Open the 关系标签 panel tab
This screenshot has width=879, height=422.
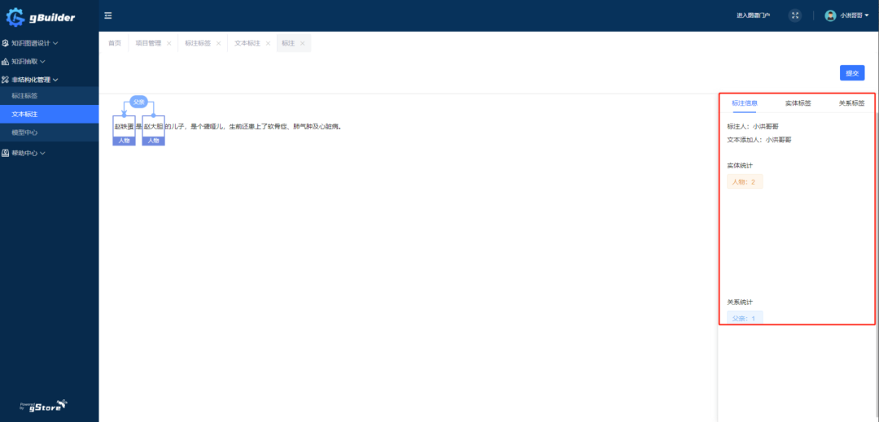(851, 103)
